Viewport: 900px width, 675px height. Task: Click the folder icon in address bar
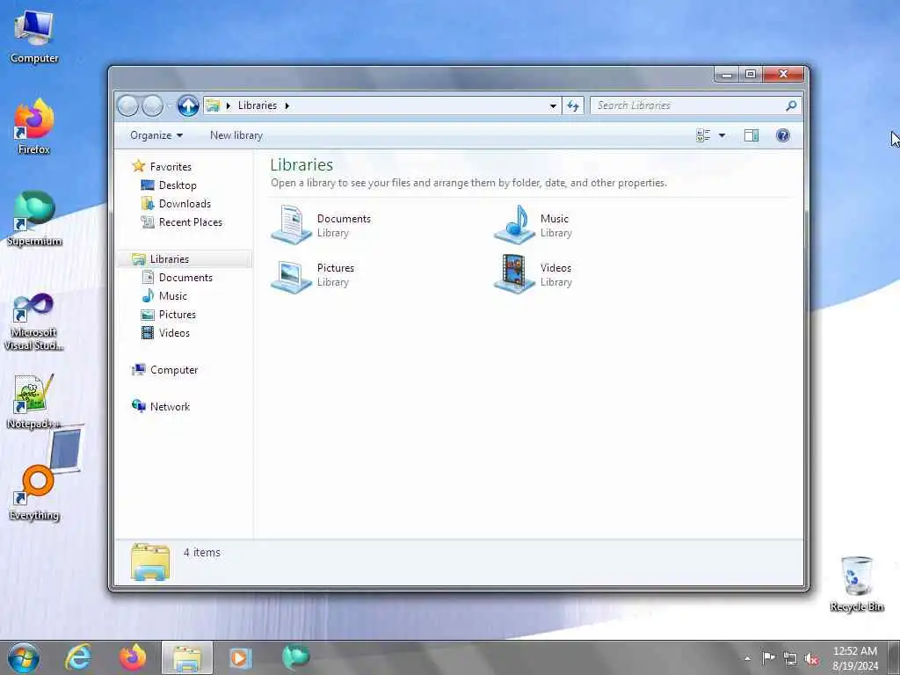[213, 105]
